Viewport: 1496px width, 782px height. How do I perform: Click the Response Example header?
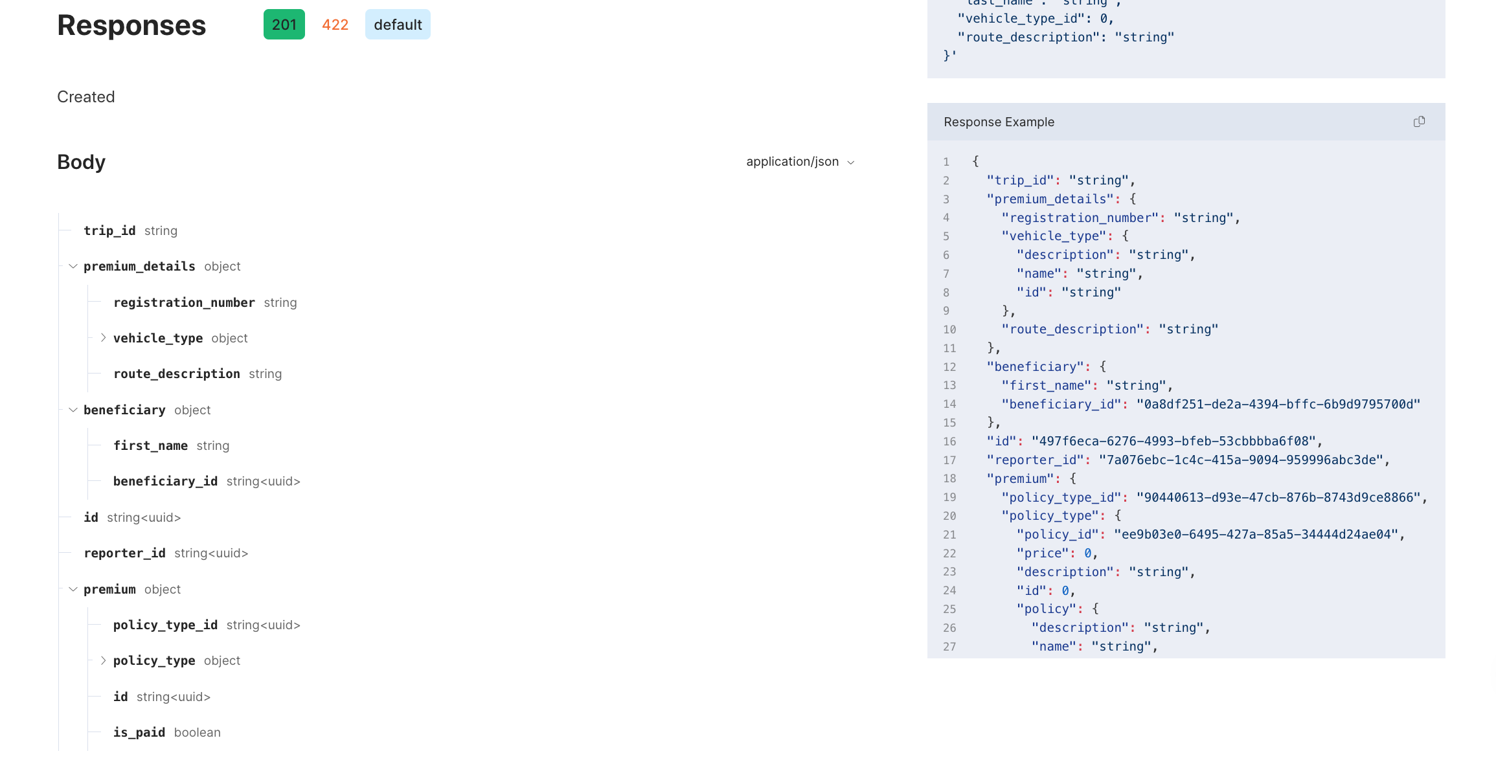pyautogui.click(x=999, y=122)
